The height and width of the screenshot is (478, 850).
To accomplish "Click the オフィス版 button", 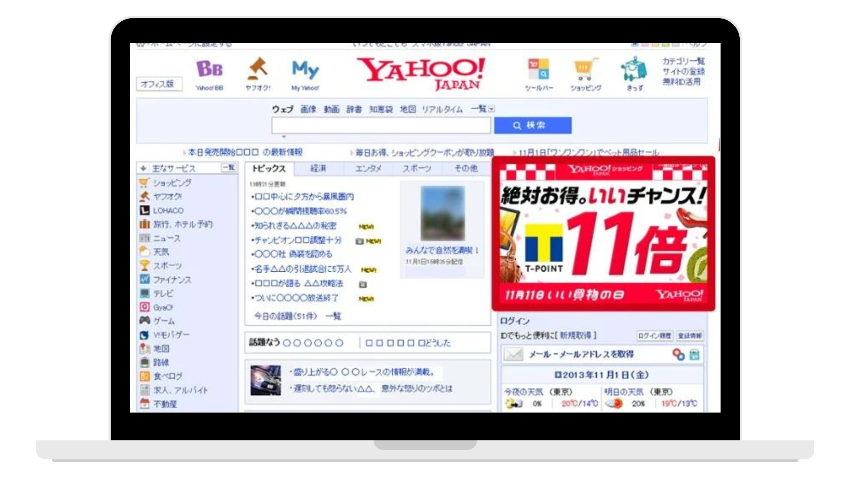I will tap(158, 84).
